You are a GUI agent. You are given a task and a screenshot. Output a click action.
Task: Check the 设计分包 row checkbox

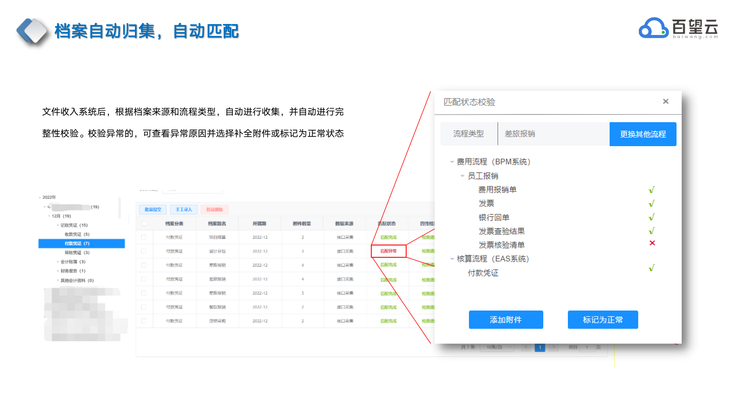coord(144,251)
